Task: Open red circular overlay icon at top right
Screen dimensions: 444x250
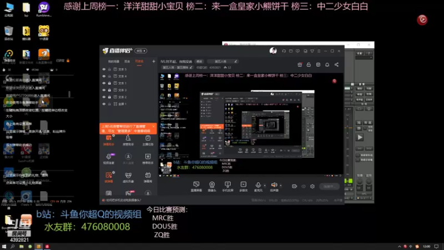Action: (422, 20)
